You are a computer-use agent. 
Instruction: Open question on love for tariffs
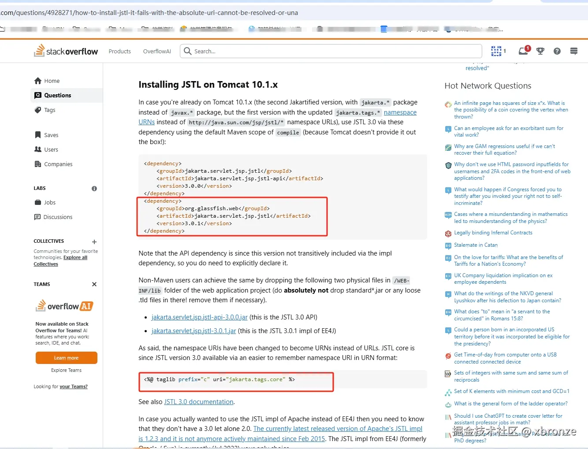tap(509, 260)
